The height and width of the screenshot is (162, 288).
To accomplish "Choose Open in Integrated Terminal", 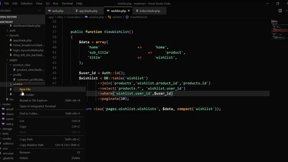I will (x=50, y=106).
